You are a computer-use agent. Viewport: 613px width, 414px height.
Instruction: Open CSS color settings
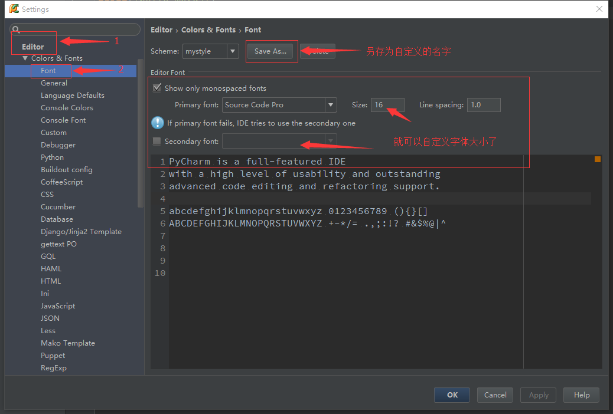pyautogui.click(x=47, y=195)
